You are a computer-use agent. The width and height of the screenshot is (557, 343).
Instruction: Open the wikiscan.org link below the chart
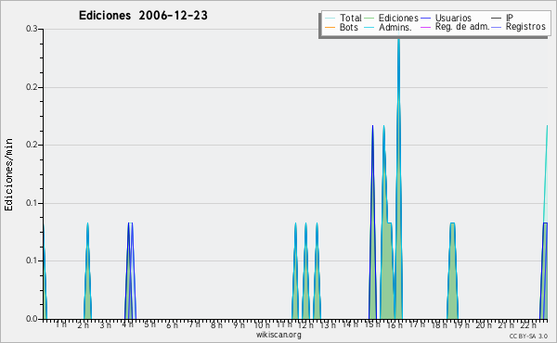[x=278, y=335]
